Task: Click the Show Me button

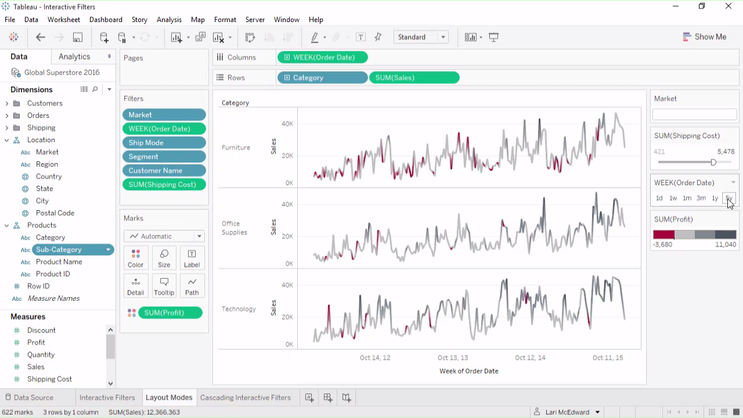Action: coord(705,37)
